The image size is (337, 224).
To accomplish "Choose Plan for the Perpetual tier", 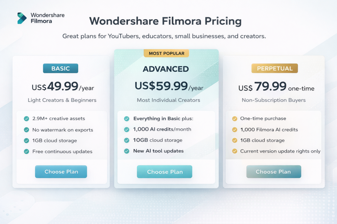I will pyautogui.click(x=273, y=172).
